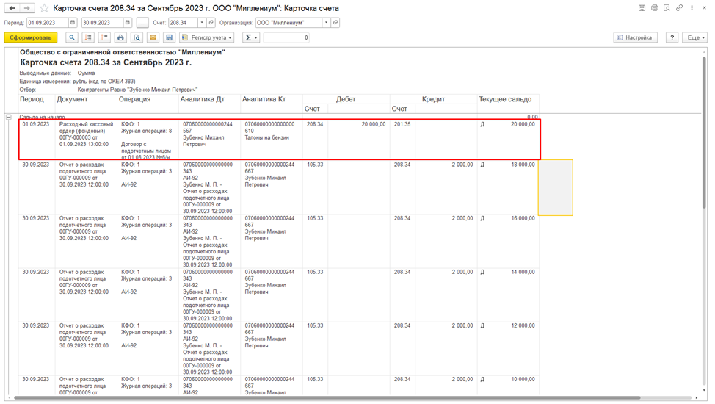This screenshot has width=715, height=404.
Task: Collapse report rows using the minus box at the left edge
Action: tap(9, 118)
